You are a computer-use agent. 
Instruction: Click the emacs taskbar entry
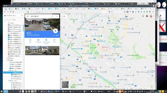click(65, 91)
